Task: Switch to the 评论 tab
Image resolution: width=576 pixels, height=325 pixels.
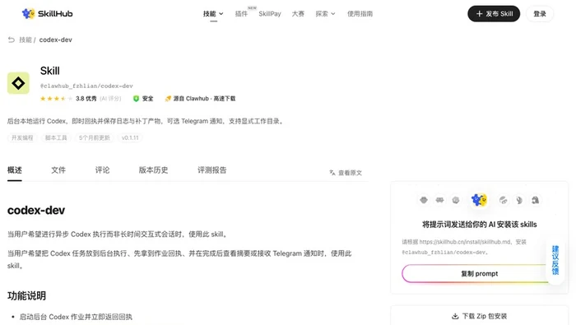Action: tap(102, 170)
